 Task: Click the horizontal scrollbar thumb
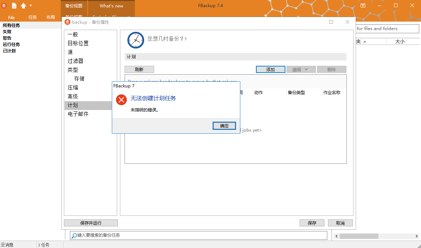click(359, 236)
